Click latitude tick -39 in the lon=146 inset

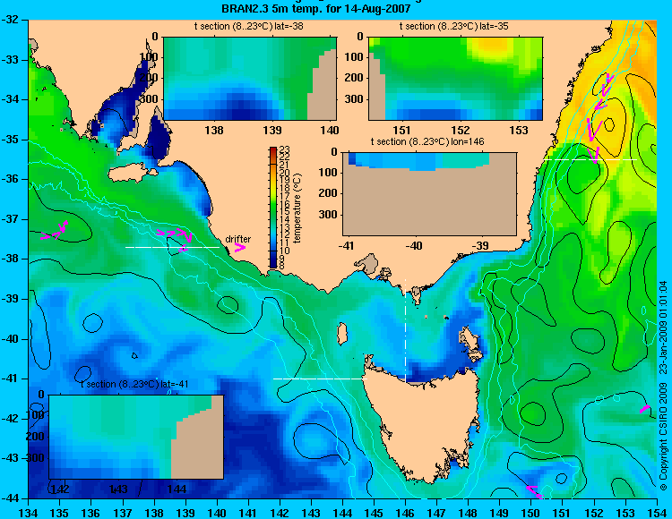click(x=481, y=245)
